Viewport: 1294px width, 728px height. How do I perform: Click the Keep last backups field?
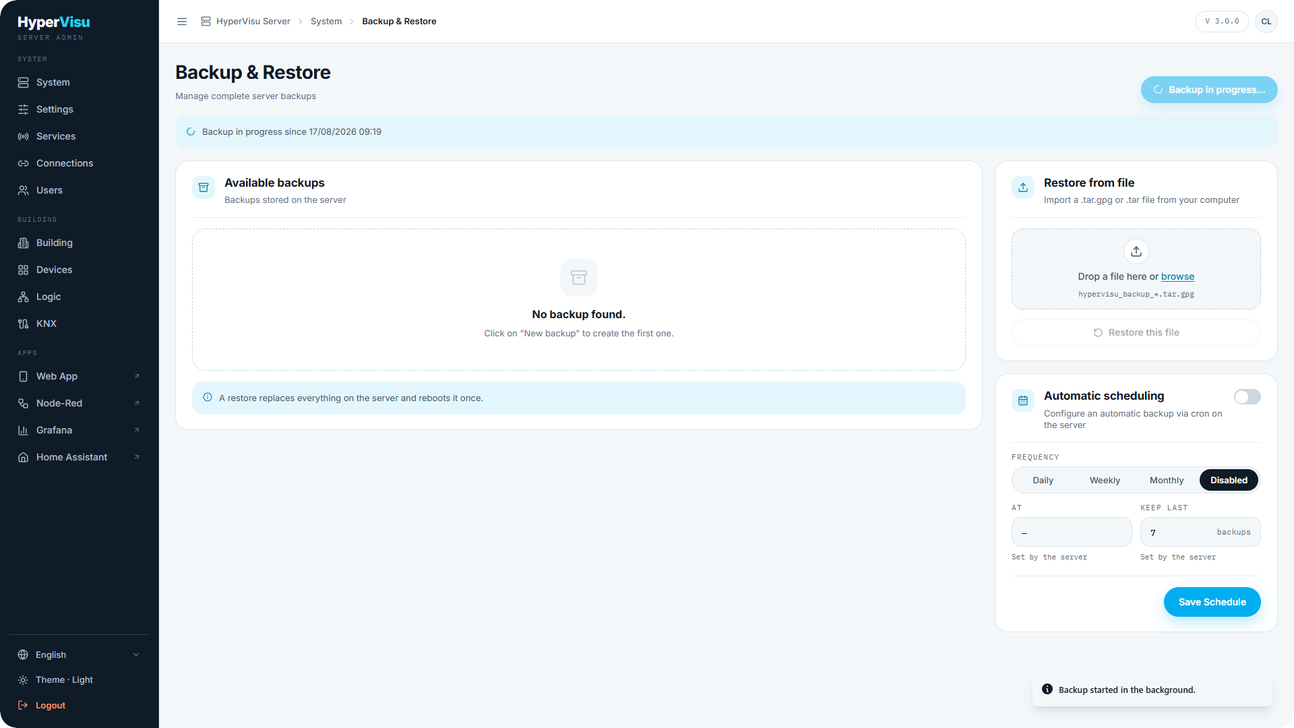[1200, 532]
